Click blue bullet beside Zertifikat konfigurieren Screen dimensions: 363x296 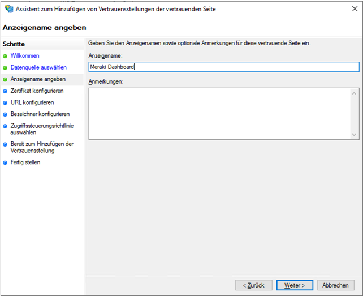[5, 91]
